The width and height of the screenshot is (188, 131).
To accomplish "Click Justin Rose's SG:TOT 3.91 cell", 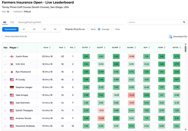I will point(86,56).
